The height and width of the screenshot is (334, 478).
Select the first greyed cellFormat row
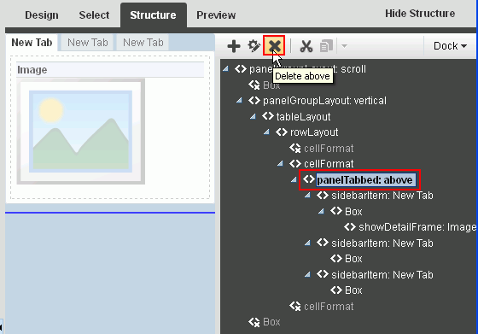coord(329,149)
